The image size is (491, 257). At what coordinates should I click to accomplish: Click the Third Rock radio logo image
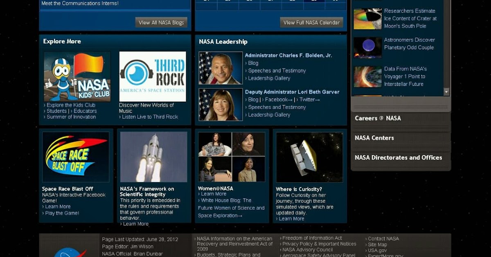(x=153, y=76)
